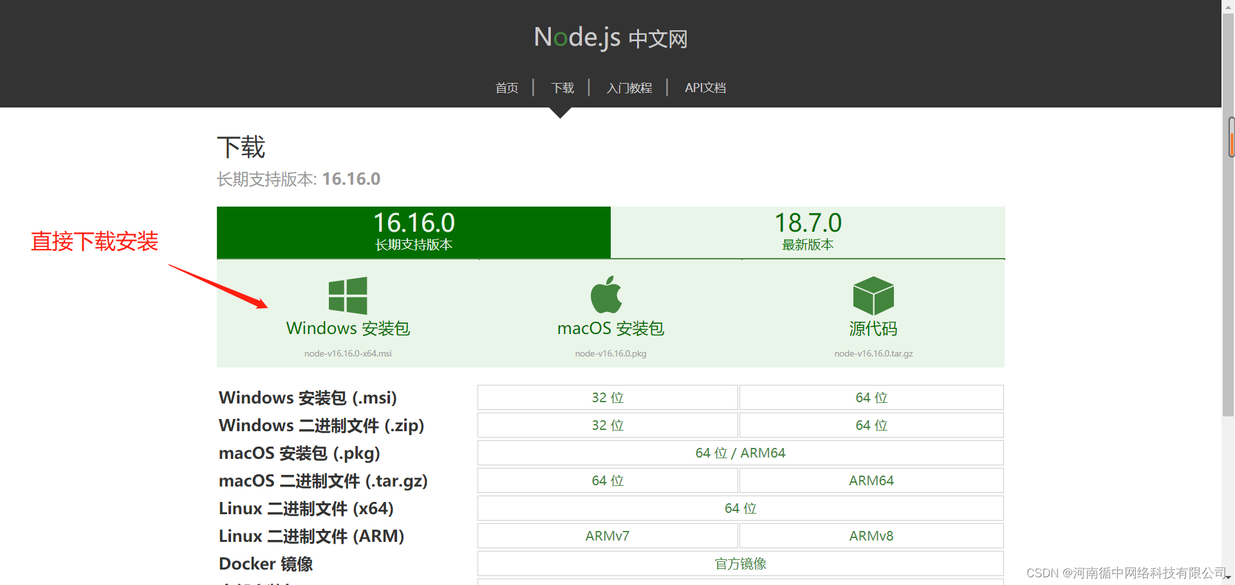Click the 下载 page heading

pos(241,147)
